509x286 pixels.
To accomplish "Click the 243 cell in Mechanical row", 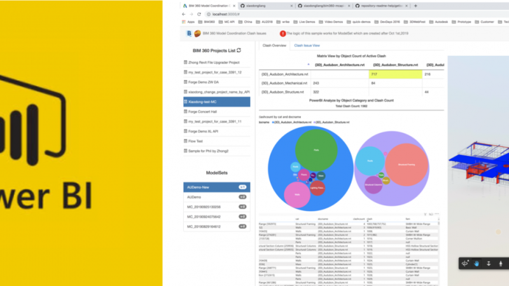I will (340, 83).
